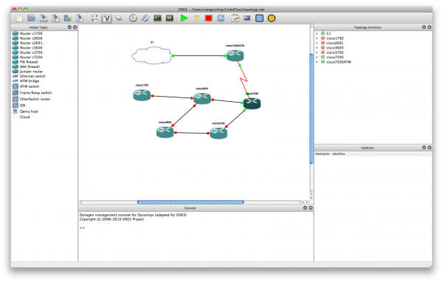Click the Show interface labels icon
Viewport: 443px width, 282px height.
[x=95, y=18]
